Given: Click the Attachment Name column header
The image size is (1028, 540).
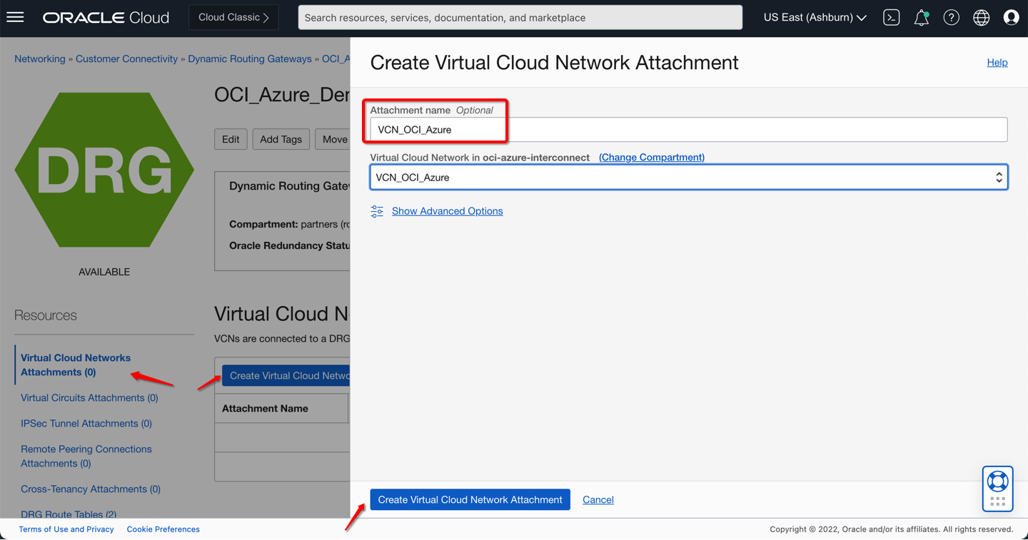Looking at the screenshot, I should [265, 409].
